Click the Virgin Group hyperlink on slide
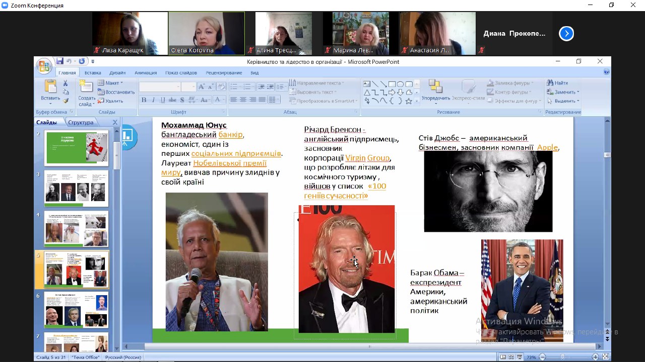Image resolution: width=645 pixels, height=362 pixels. point(367,158)
